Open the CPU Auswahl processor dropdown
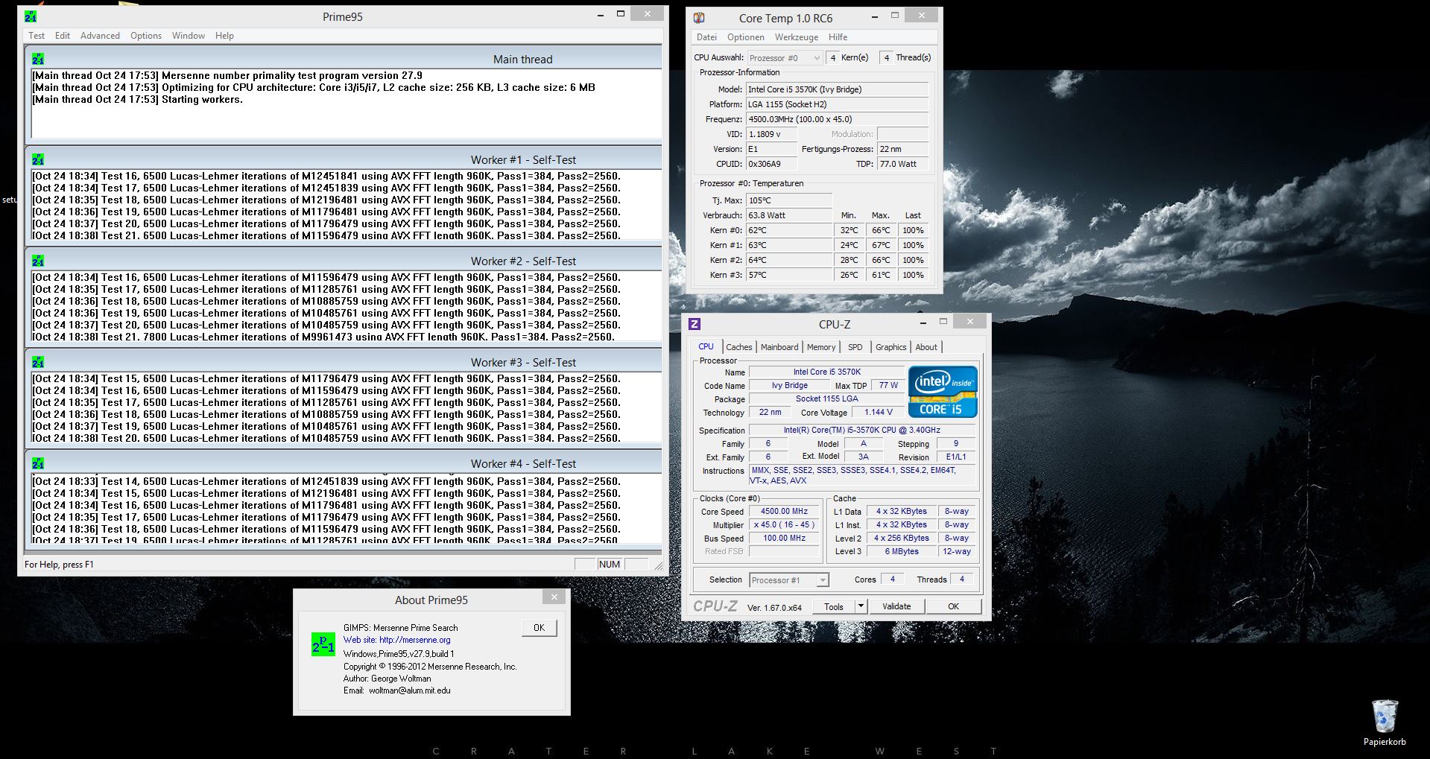This screenshot has width=1430, height=759. (785, 57)
